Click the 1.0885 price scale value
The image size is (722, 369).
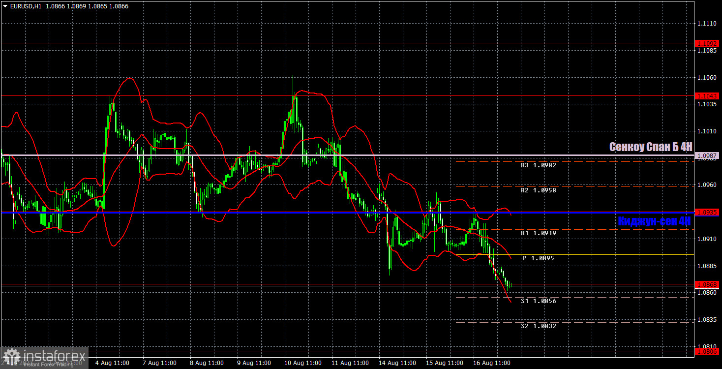tap(707, 266)
